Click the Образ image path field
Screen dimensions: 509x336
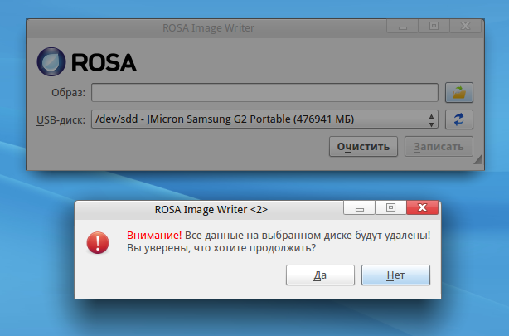coord(264,93)
